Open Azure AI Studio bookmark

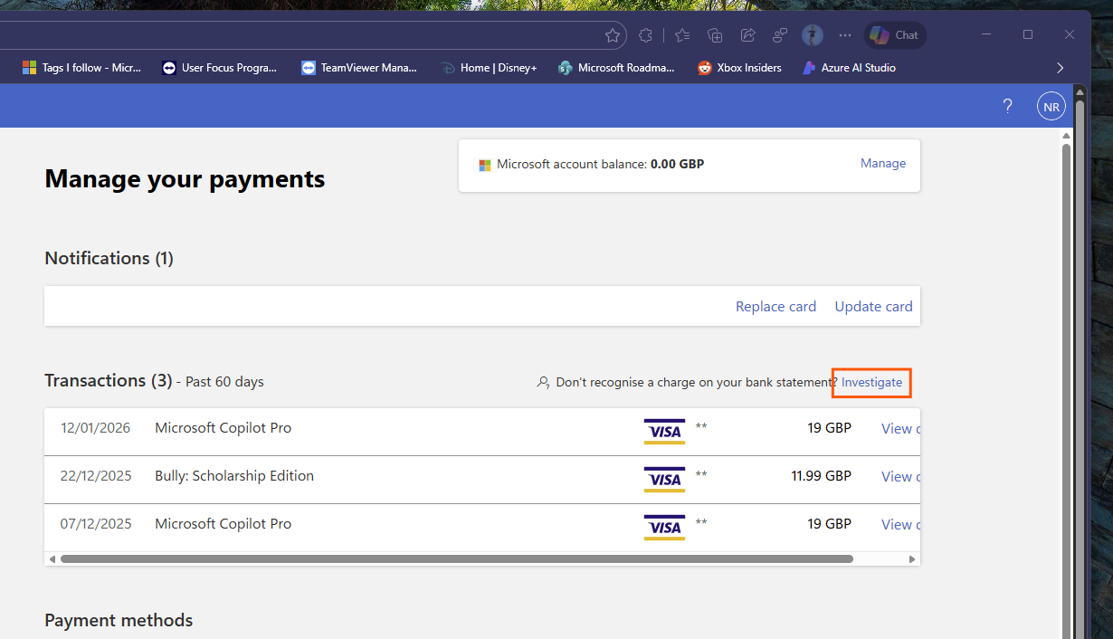(x=849, y=67)
